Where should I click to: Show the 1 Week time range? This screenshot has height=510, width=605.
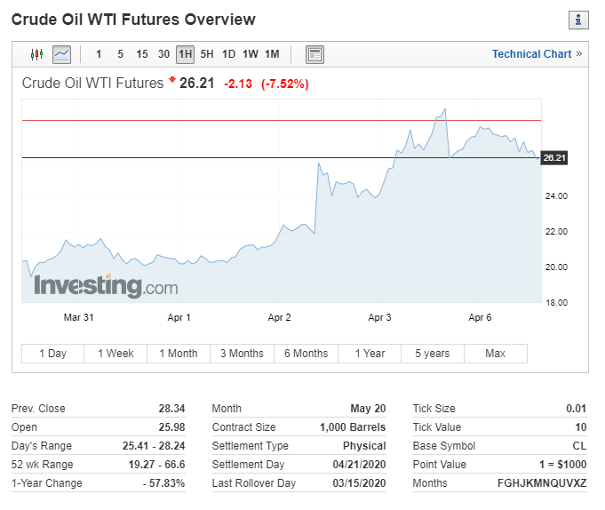tap(115, 354)
